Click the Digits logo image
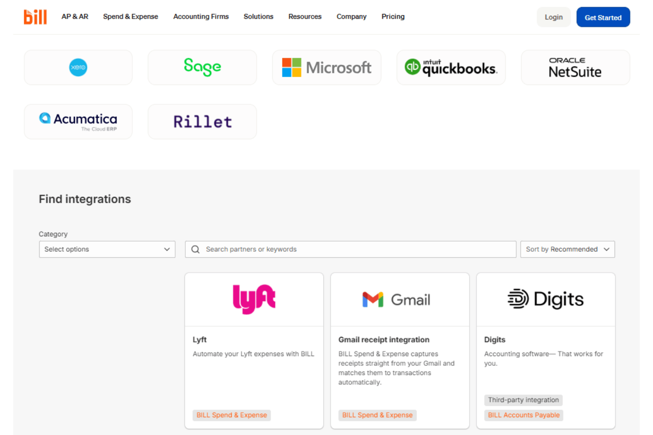Image resolution: width=653 pixels, height=435 pixels. [546, 299]
